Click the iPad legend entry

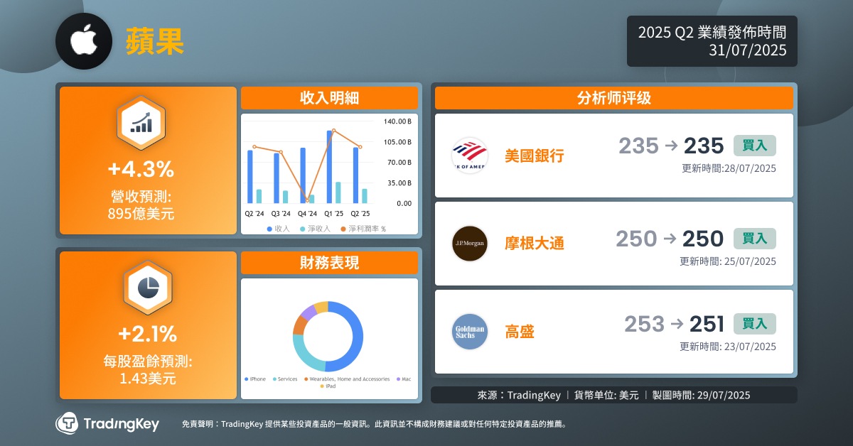click(x=329, y=386)
